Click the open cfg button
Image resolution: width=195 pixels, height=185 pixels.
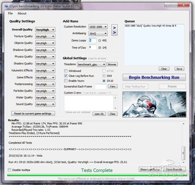pyautogui.click(x=99, y=114)
